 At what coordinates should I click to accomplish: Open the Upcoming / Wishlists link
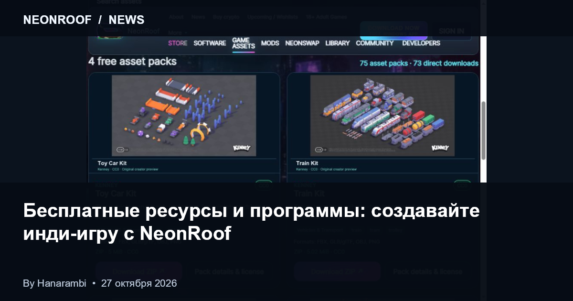point(272,17)
